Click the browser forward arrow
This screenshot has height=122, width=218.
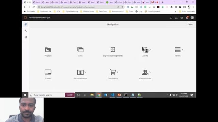(29, 7)
